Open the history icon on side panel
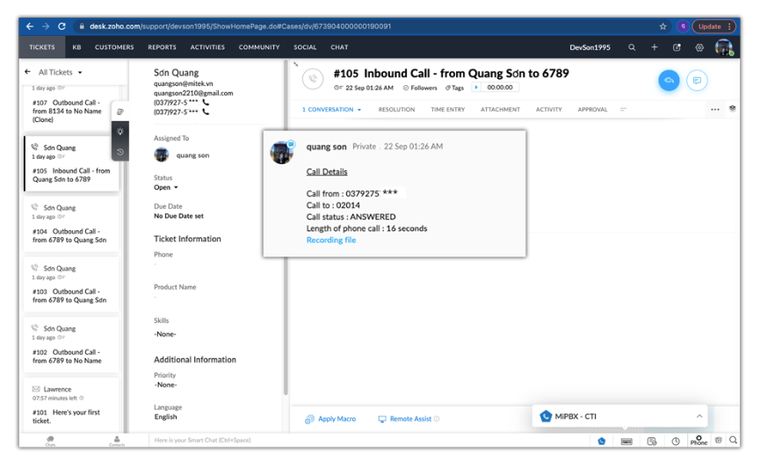 point(120,152)
